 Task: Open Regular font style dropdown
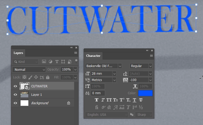150,66
